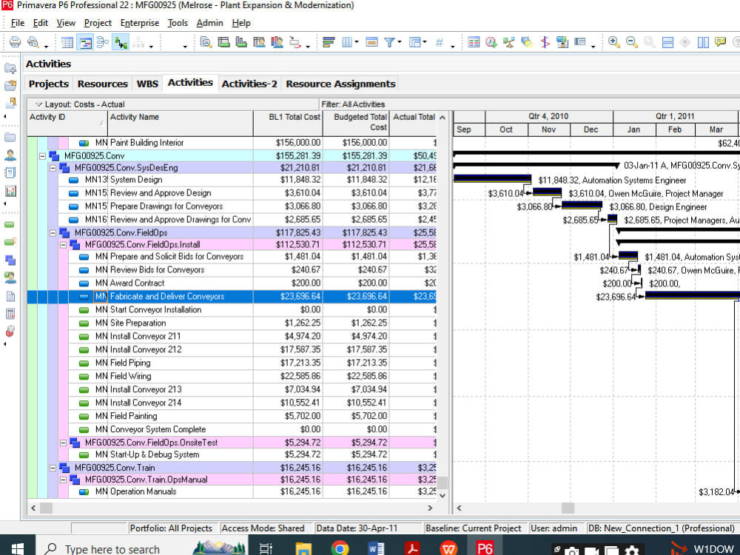Click the Gantt horizontal scrollbar thumb
The image size is (740, 555).
point(568,508)
